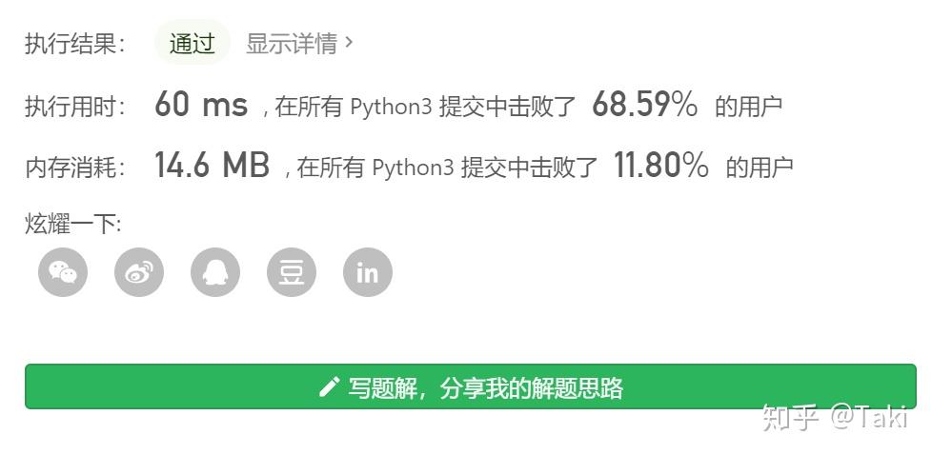Screen dimensions: 932x455
Task: Share result via WeChat icon
Action: coord(62,272)
